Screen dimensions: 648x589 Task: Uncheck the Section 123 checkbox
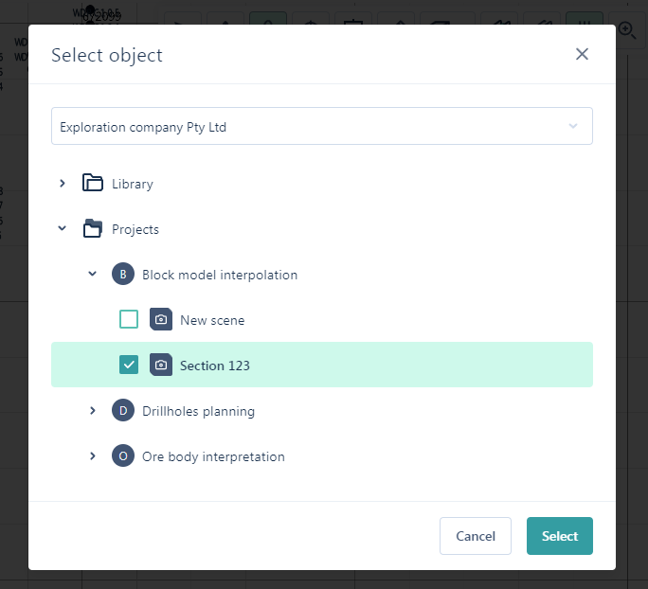pos(129,366)
